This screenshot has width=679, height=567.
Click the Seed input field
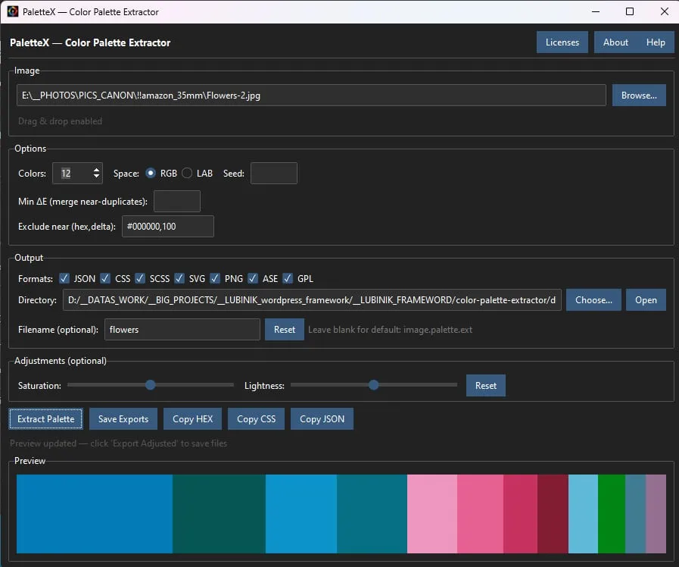(x=273, y=174)
